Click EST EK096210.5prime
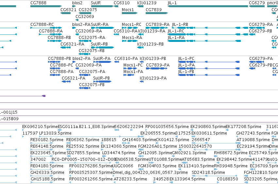Image resolution: width=278 pixels, height=184 pixels. (40, 127)
